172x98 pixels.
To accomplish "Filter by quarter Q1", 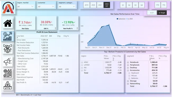I will (123, 5).
